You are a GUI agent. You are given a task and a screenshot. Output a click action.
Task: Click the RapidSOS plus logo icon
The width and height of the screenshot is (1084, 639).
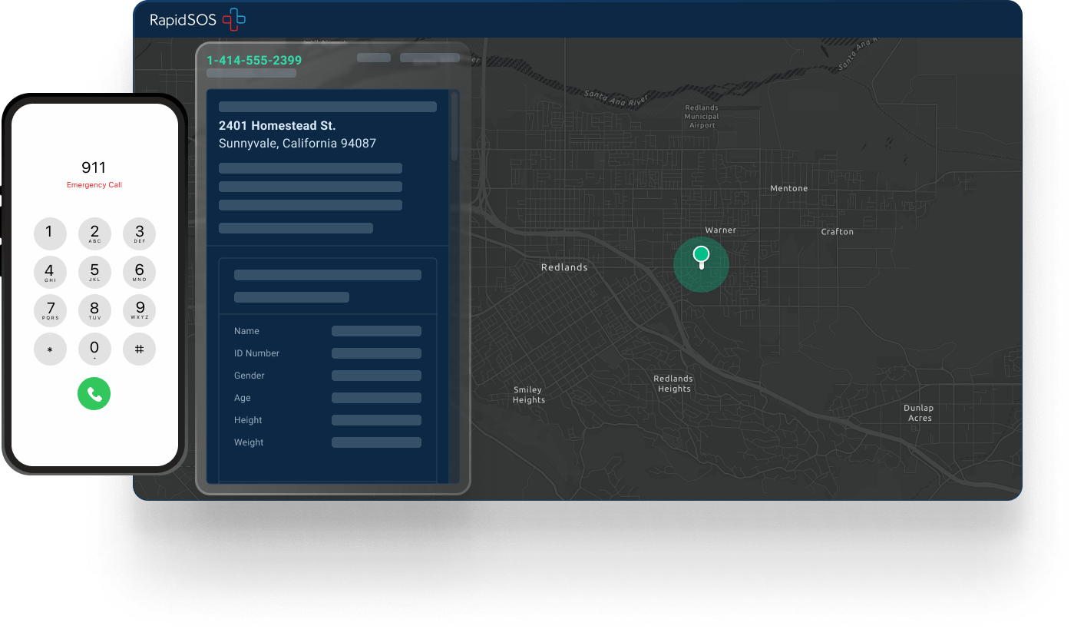(x=234, y=19)
